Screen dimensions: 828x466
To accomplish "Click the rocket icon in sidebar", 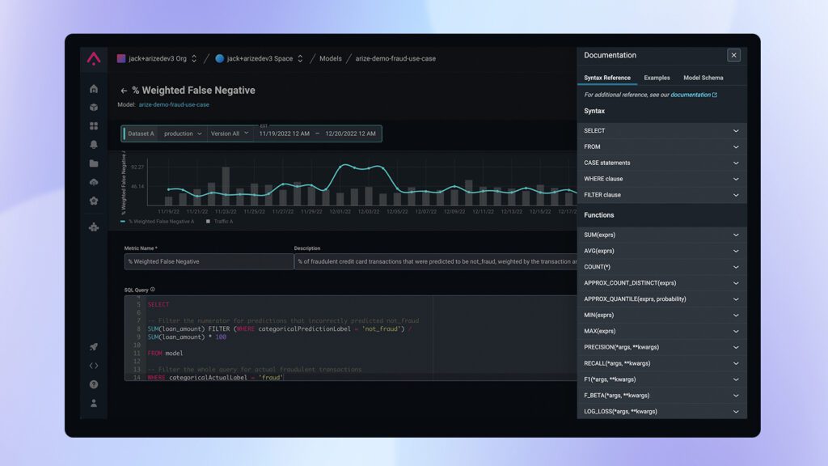I will tap(94, 347).
